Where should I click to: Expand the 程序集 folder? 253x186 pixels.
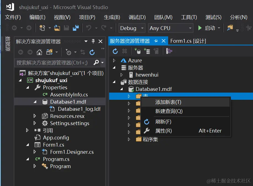point(129,139)
